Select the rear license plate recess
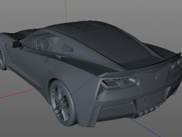 152,99
